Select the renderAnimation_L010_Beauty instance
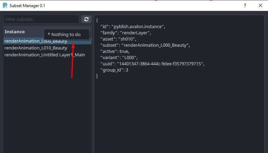 click(x=47, y=48)
